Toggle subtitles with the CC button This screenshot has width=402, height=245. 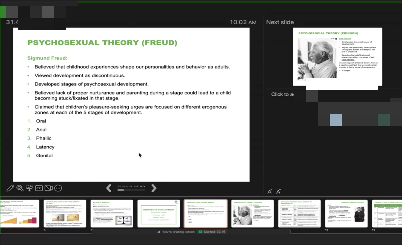(x=39, y=188)
